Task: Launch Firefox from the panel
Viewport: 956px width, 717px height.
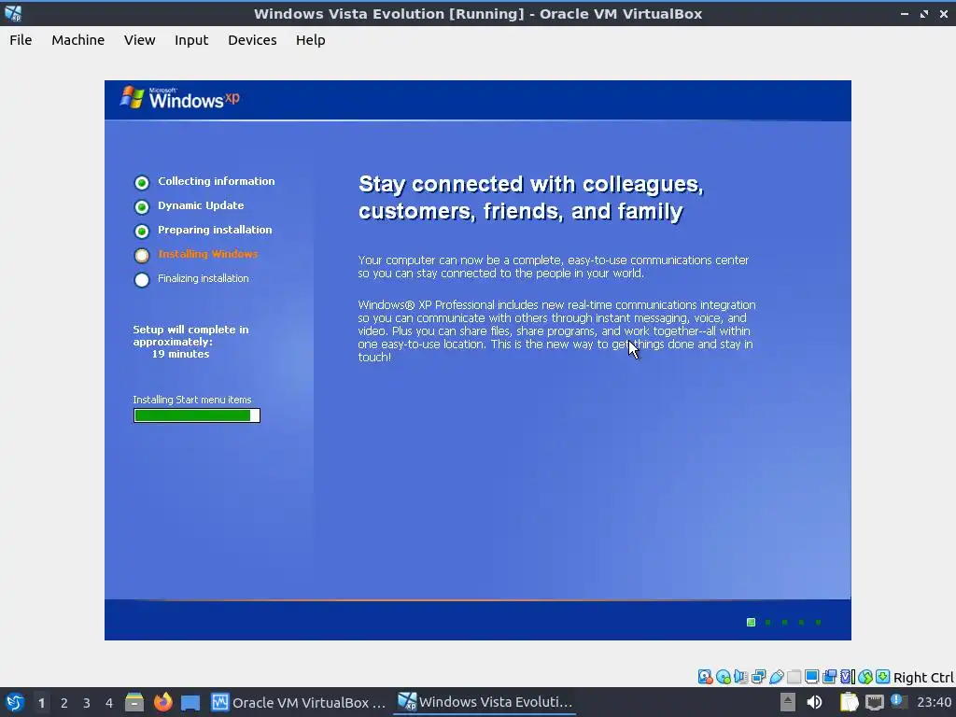Action: 162,702
